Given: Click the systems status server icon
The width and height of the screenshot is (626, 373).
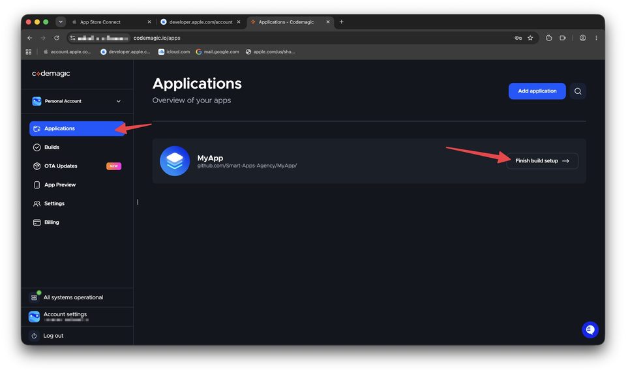Looking at the screenshot, I should (35, 297).
